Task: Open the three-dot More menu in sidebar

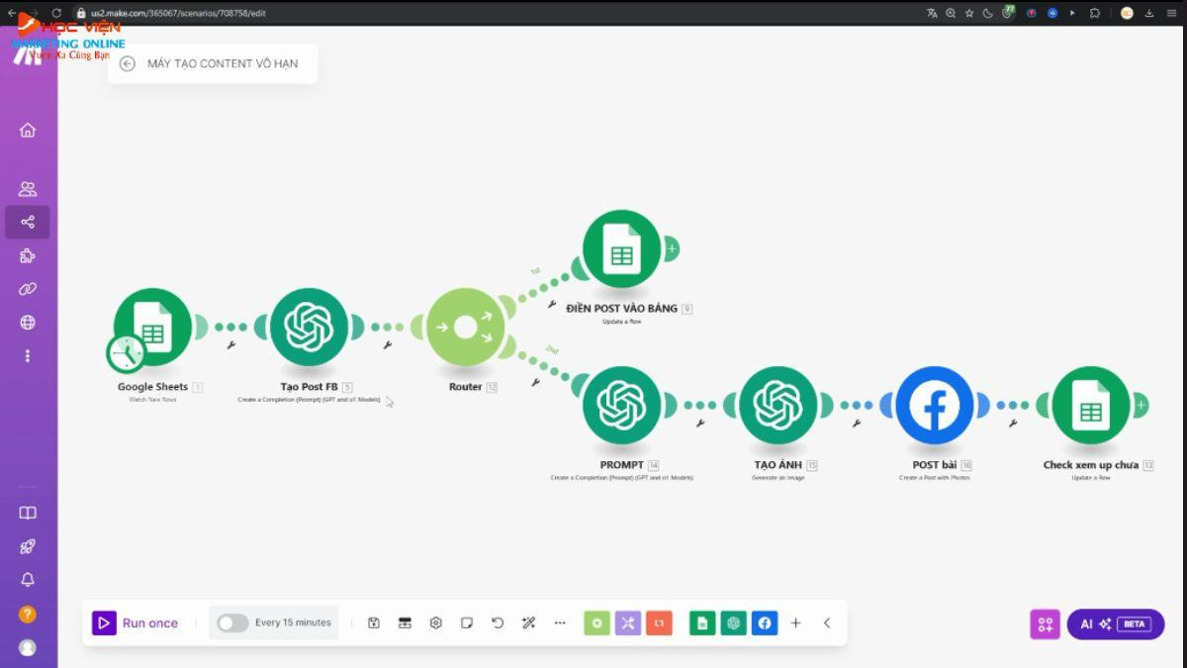Action: (28, 355)
